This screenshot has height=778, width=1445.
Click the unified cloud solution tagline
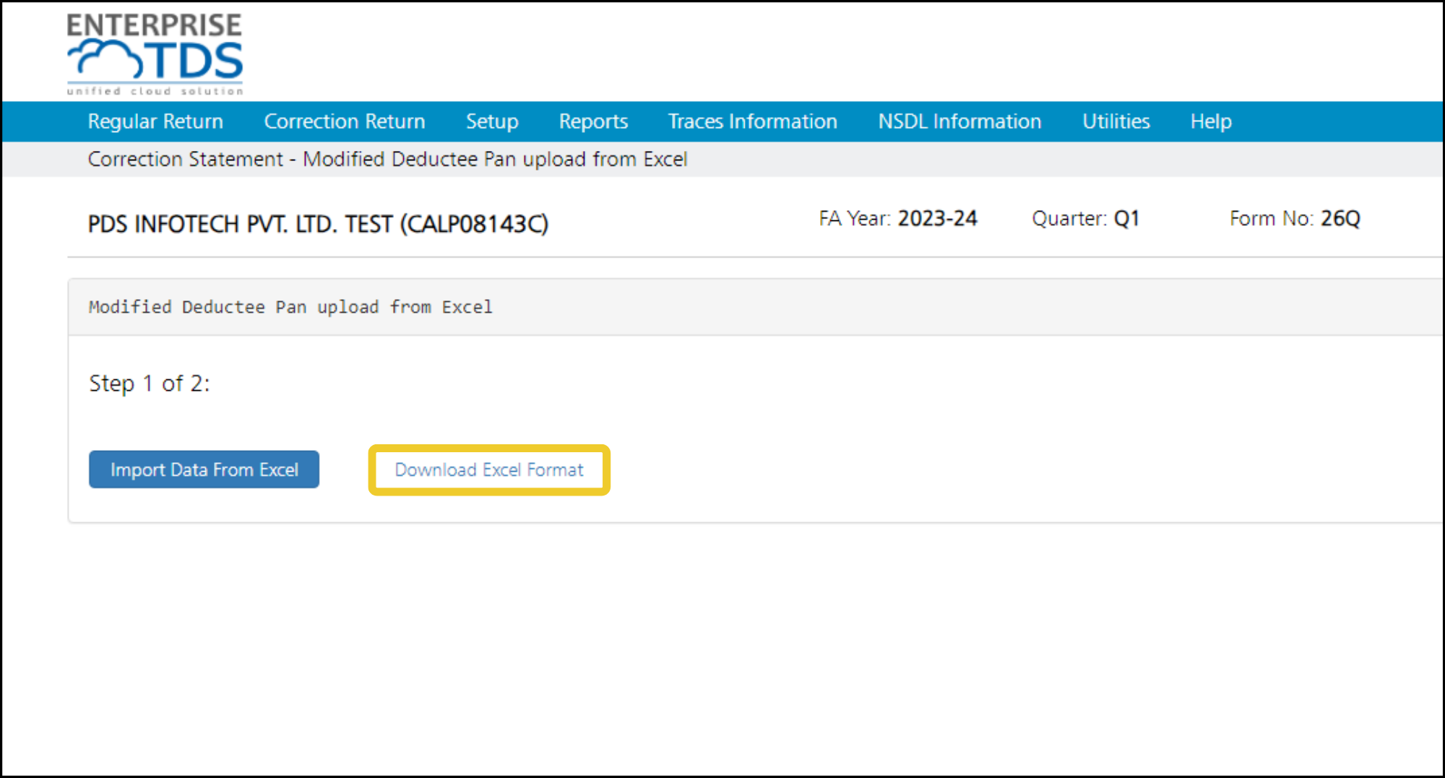pyautogui.click(x=155, y=91)
